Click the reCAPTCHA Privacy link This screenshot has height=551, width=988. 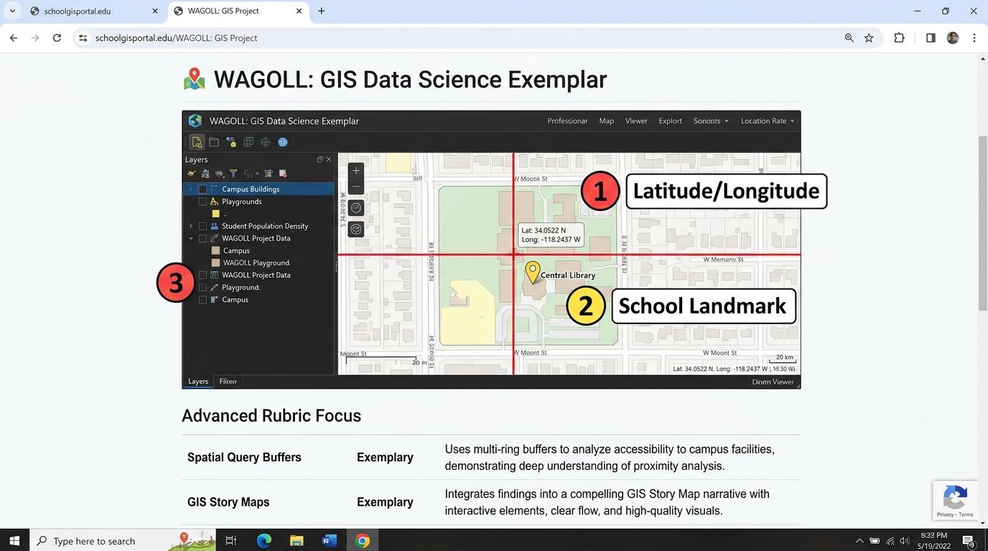(946, 514)
